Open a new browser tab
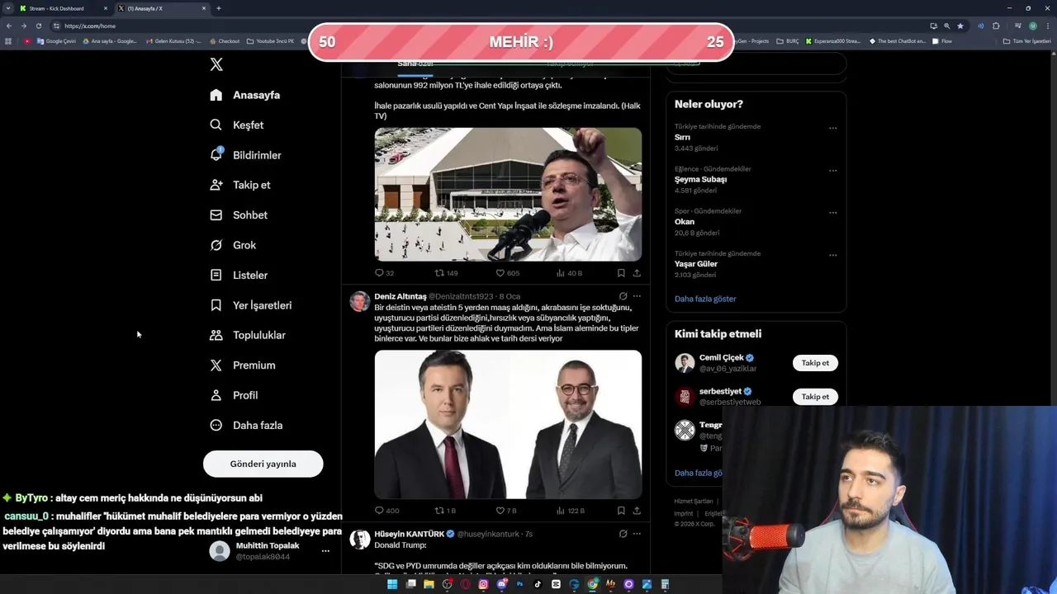The image size is (1057, 594). point(219,8)
